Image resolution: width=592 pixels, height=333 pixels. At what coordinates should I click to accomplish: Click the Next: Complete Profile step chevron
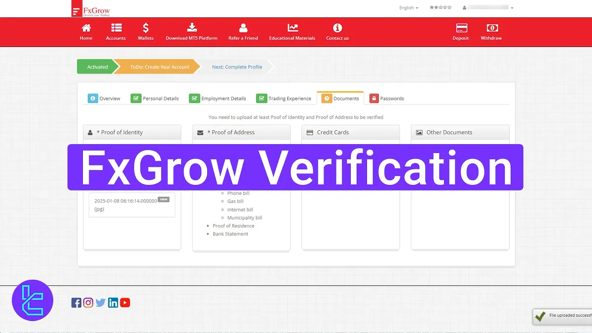237,67
